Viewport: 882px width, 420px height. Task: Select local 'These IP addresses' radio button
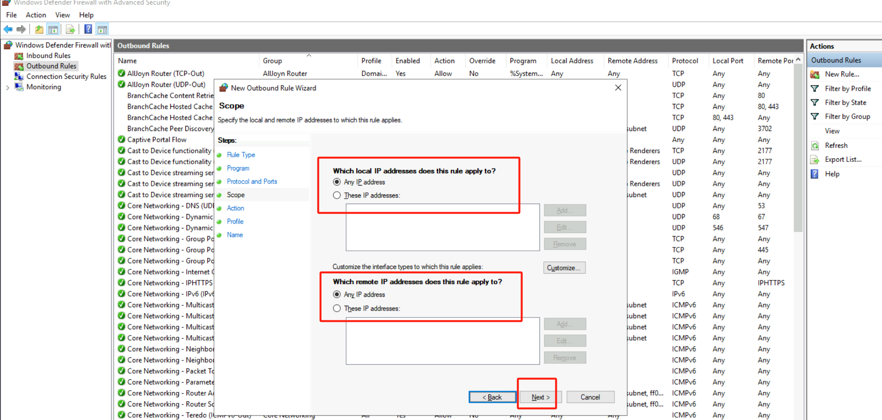[x=337, y=196]
